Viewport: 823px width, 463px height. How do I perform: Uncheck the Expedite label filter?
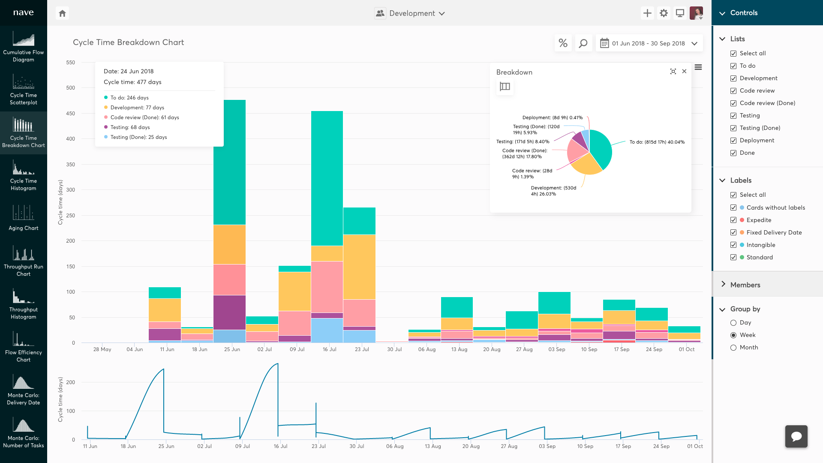click(733, 220)
